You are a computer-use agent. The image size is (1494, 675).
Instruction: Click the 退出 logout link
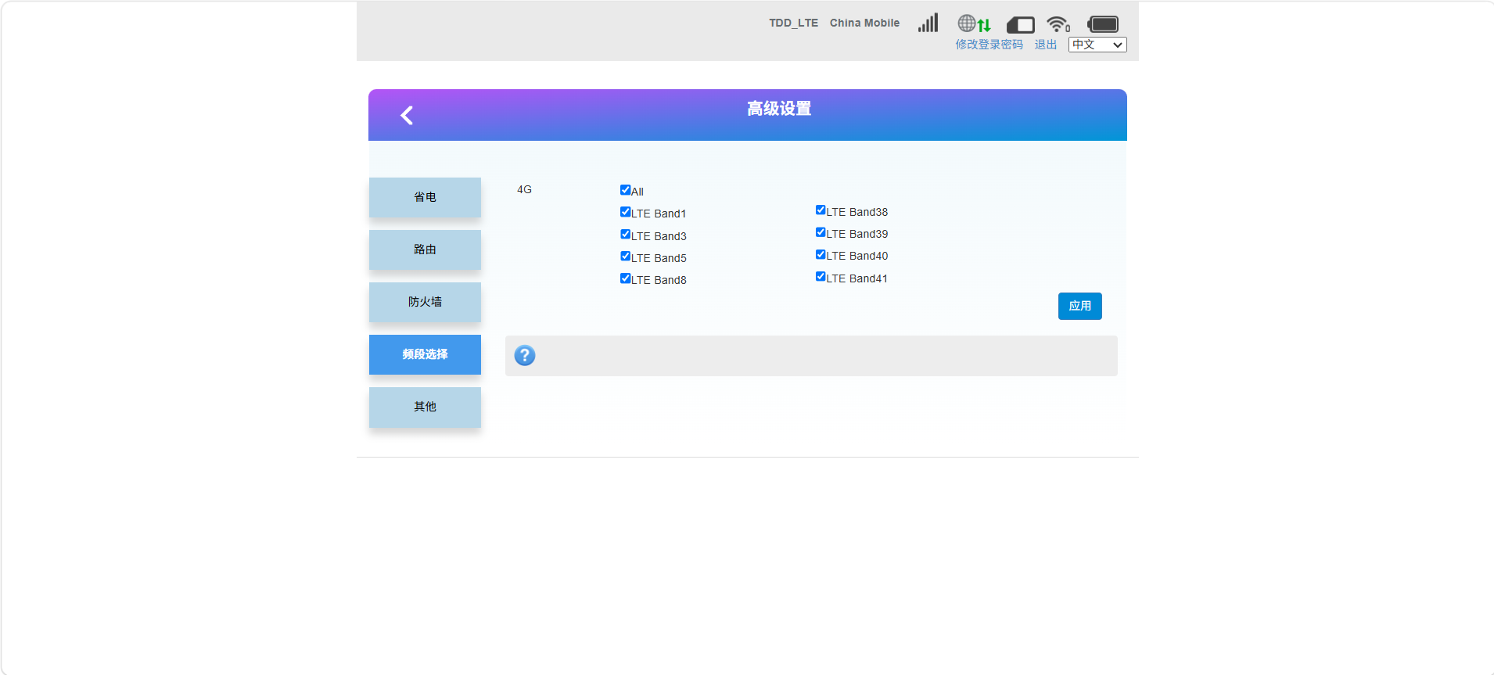[1046, 45]
